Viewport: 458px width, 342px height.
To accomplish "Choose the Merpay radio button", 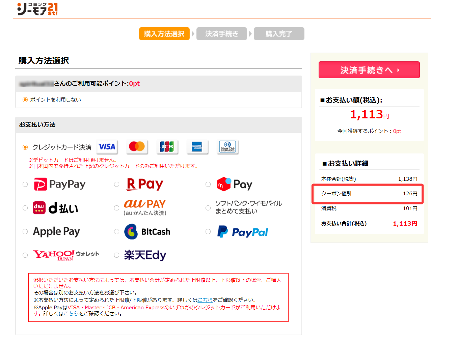I will (208, 184).
